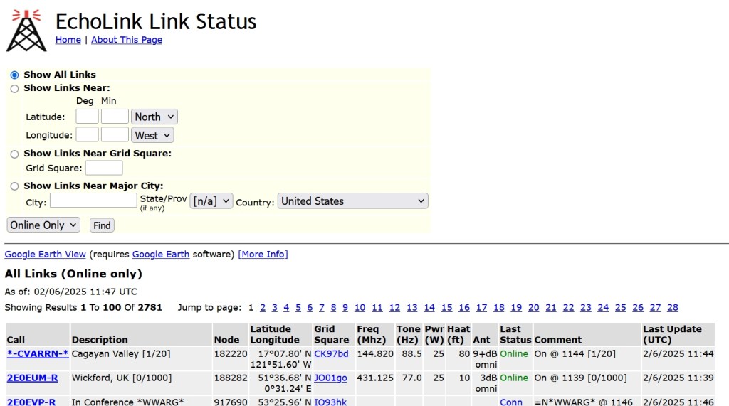Open the State/Prov n/a dropdown
Image resolution: width=729 pixels, height=406 pixels.
[211, 201]
